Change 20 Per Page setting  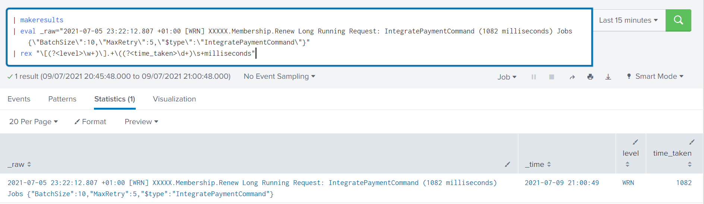[x=34, y=122]
